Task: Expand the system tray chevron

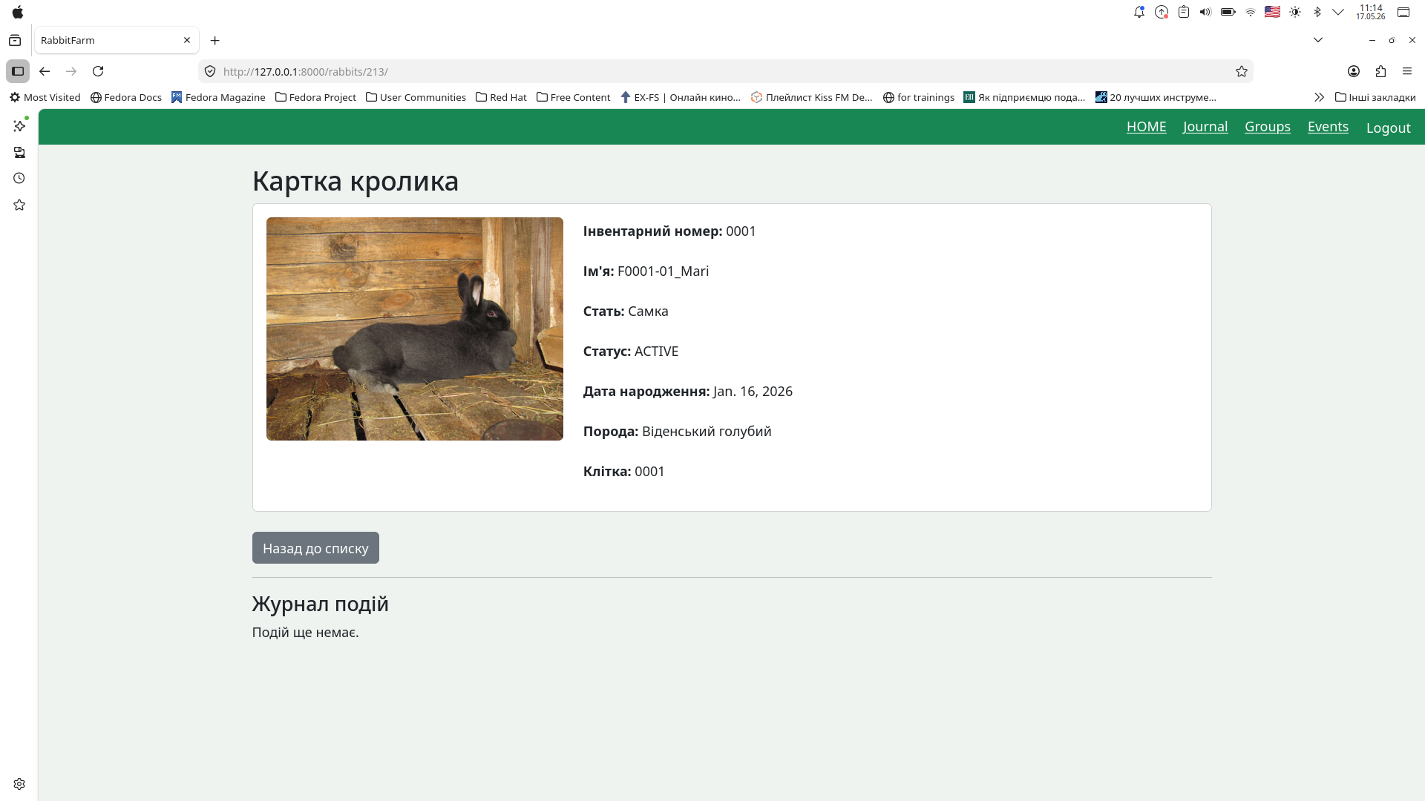Action: coord(1338,12)
